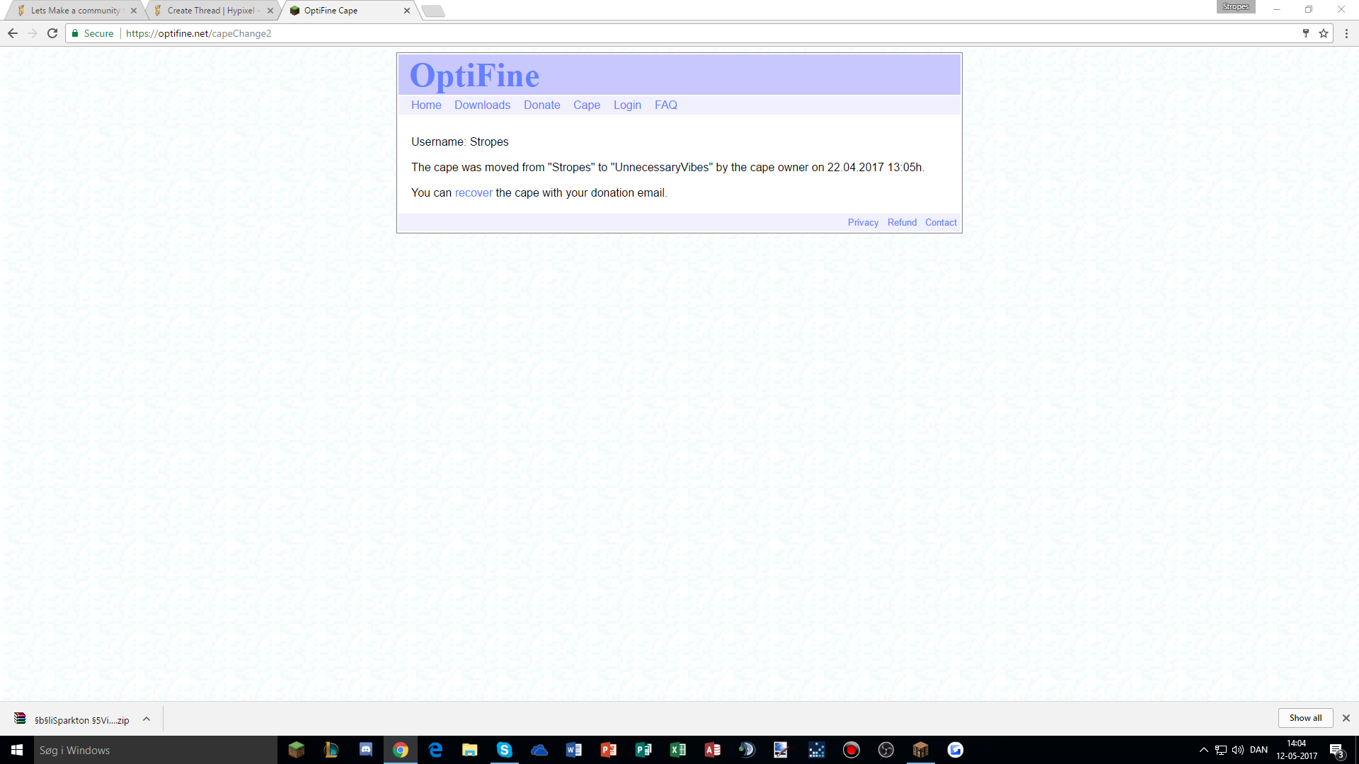The height and width of the screenshot is (764, 1359).
Task: Show hidden system tray icons
Action: 1203,750
